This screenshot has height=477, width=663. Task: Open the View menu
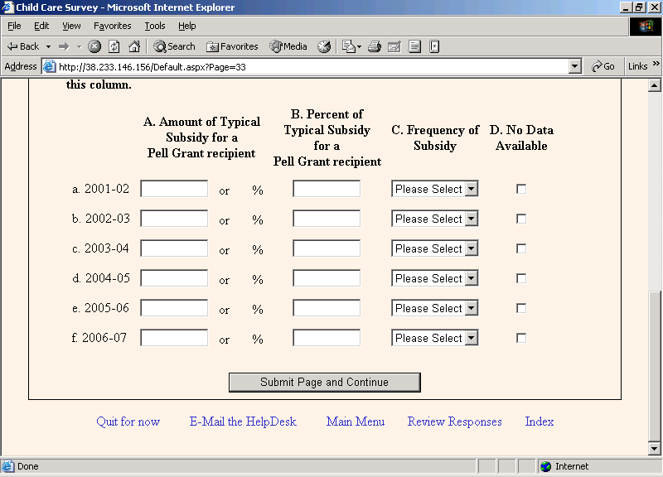point(71,26)
